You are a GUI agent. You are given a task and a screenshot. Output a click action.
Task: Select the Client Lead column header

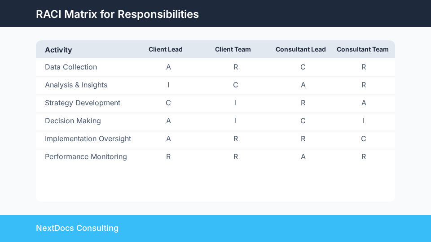click(166, 49)
